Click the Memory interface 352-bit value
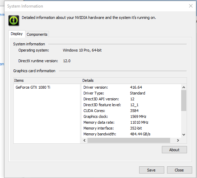197x178 pixels. pyautogui.click(x=136, y=128)
